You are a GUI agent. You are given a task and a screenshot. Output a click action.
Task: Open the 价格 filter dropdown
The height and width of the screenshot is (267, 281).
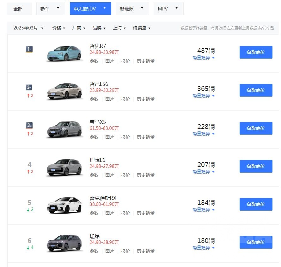pyautogui.click(x=58, y=28)
